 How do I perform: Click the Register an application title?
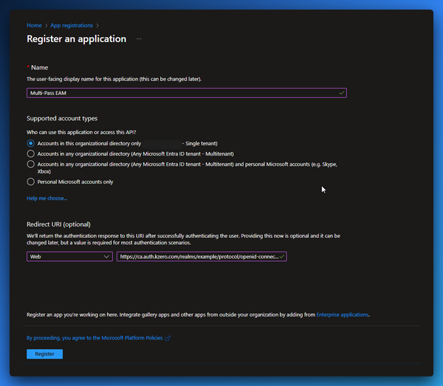pyautogui.click(x=77, y=39)
